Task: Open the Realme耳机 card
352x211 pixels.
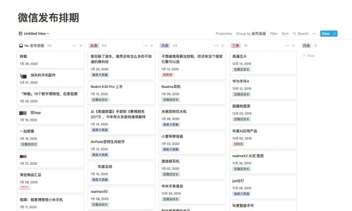Action: (192, 93)
